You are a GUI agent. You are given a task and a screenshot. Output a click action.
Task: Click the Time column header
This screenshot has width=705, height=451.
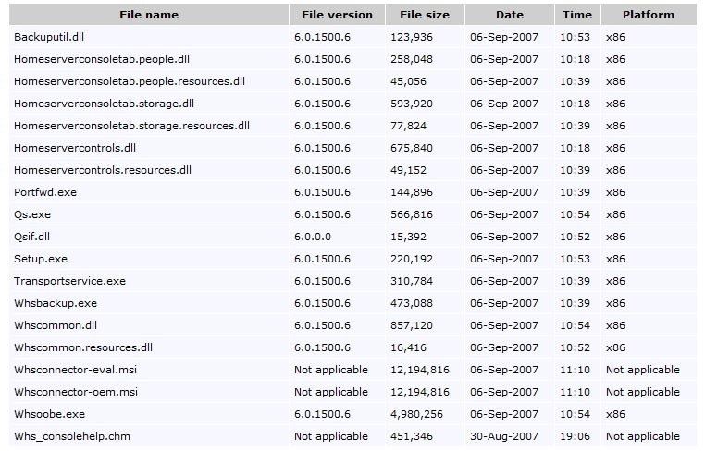click(577, 15)
